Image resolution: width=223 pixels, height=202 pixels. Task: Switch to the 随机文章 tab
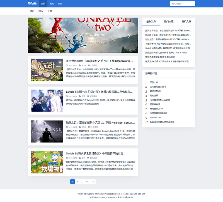pyautogui.click(x=186, y=21)
